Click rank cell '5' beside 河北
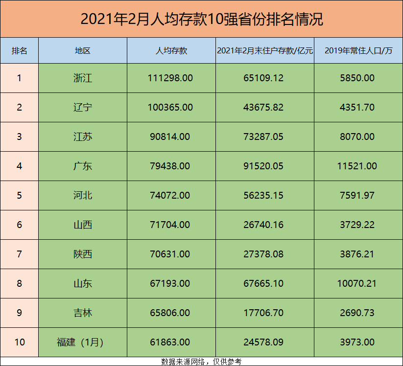The image size is (403, 366). pyautogui.click(x=19, y=195)
